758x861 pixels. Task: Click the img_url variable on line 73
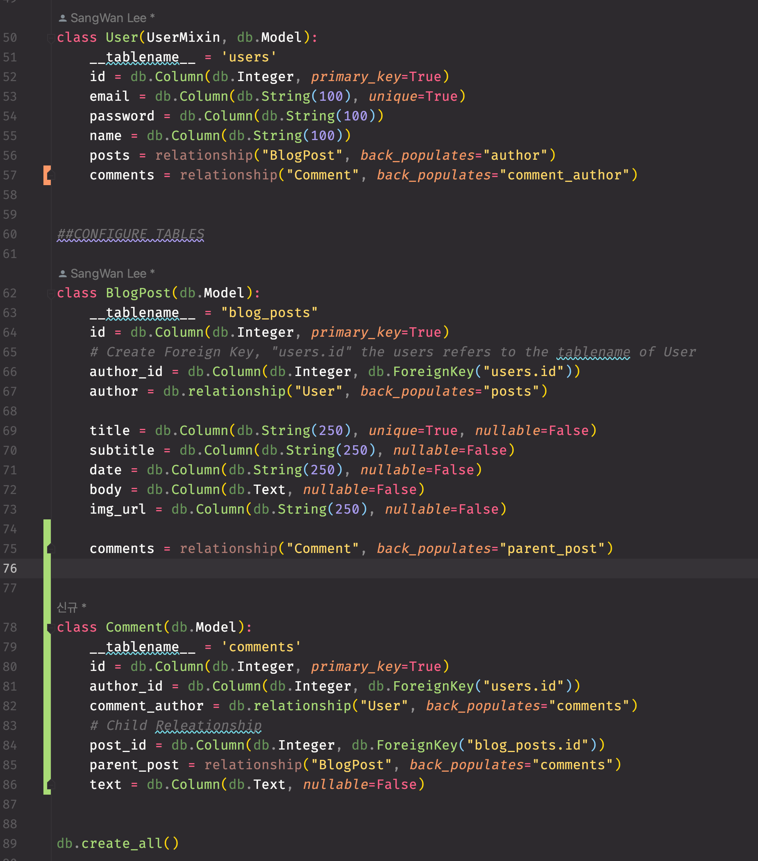118,509
